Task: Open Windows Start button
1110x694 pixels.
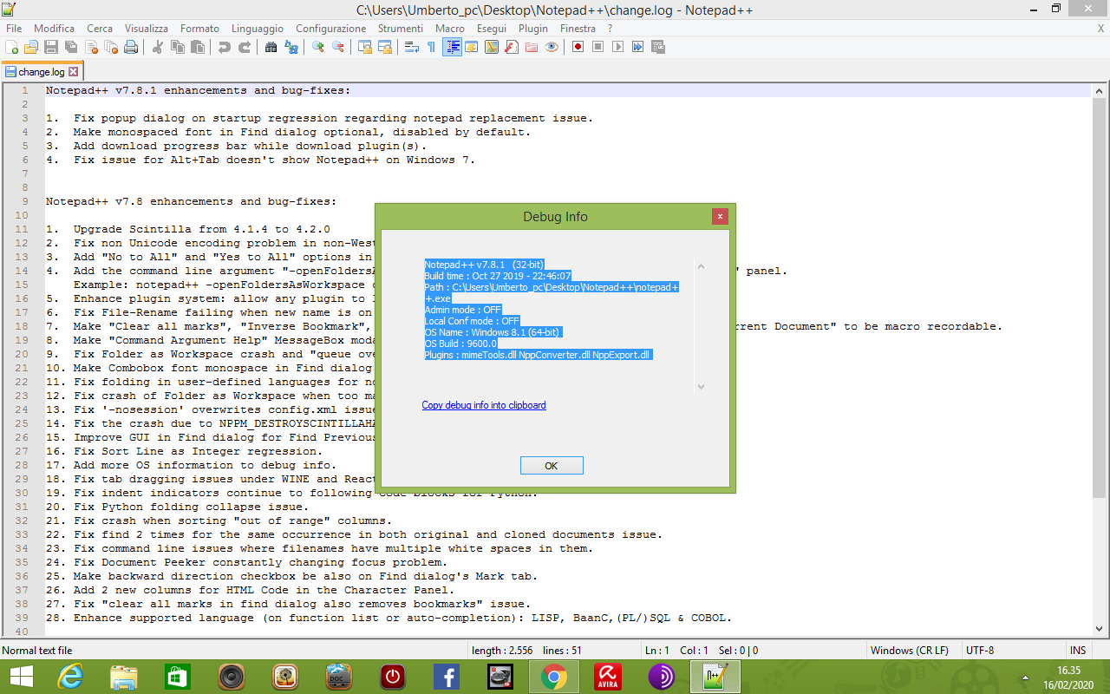Action: tap(22, 677)
